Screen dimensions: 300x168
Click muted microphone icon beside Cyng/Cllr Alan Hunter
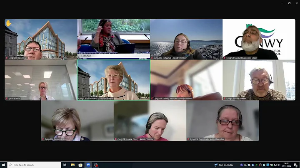pyautogui.click(x=225, y=99)
